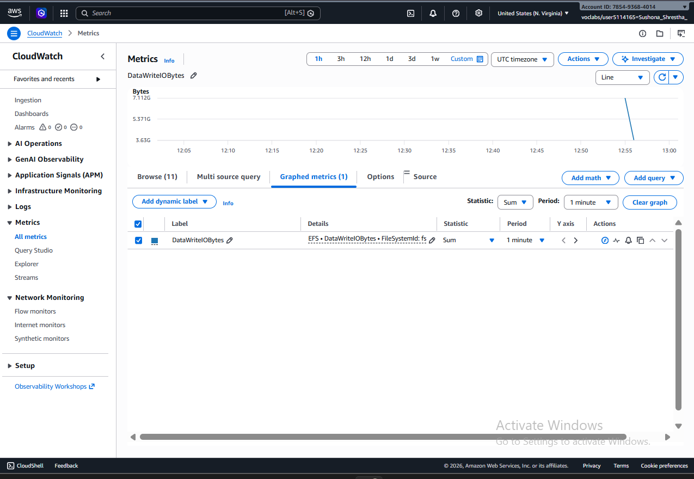
Task: Open the region selector United States (N. Virginia)
Action: (x=533, y=13)
